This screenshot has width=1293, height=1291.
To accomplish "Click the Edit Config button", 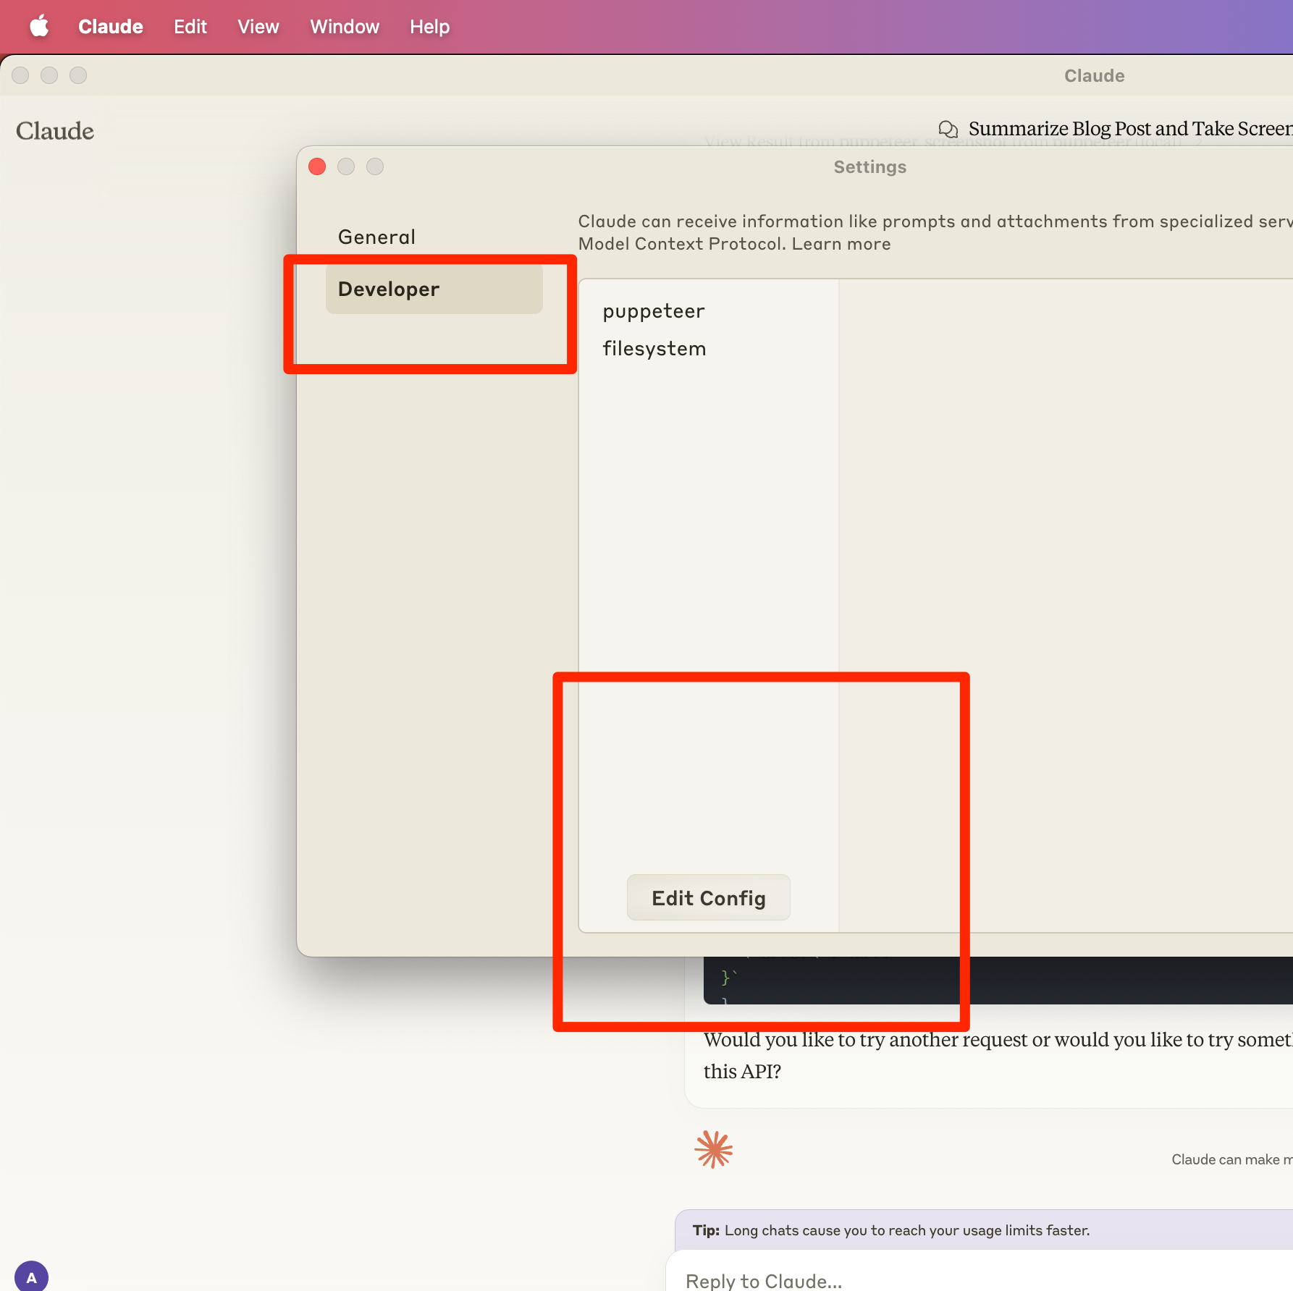I will pyautogui.click(x=709, y=897).
